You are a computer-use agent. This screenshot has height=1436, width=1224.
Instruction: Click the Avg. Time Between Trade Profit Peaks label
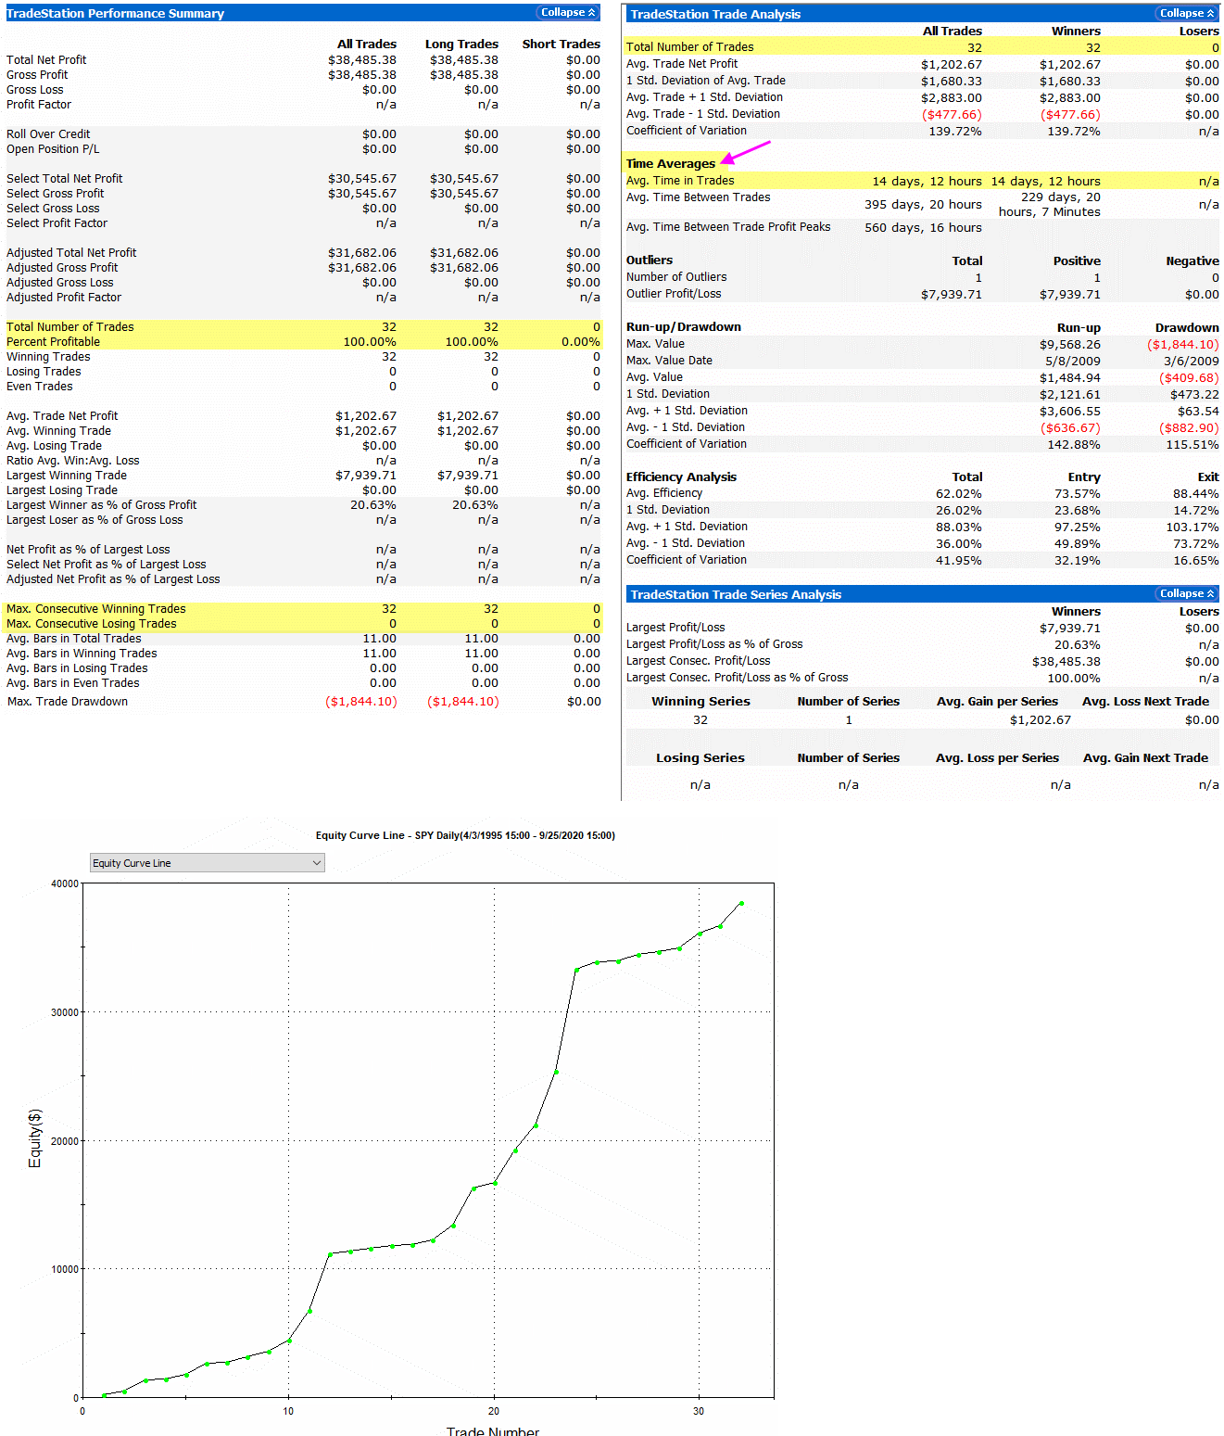(728, 227)
